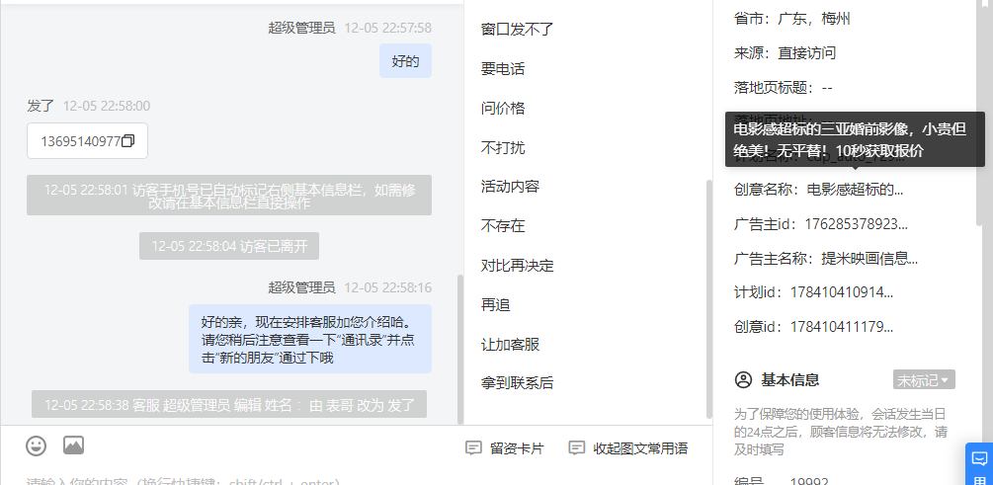
Task: Open the emoji picker
Action: (x=37, y=445)
